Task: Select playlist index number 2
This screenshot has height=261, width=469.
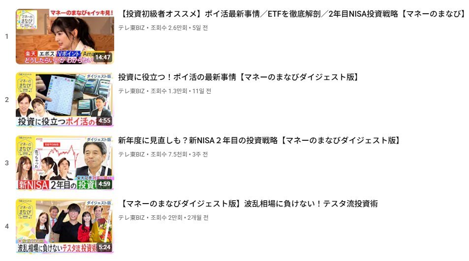Action: click(7, 100)
